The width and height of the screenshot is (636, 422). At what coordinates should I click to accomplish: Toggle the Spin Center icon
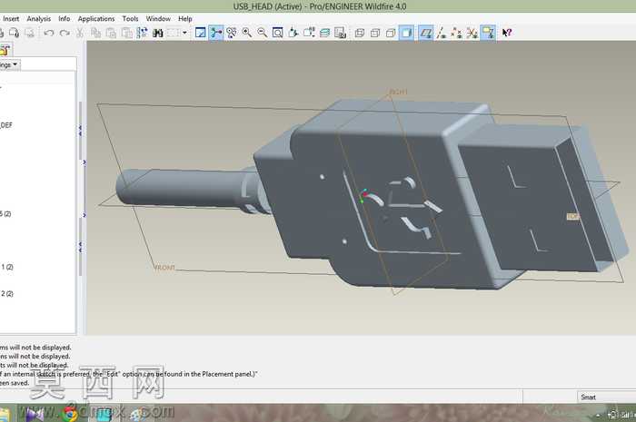click(x=216, y=33)
